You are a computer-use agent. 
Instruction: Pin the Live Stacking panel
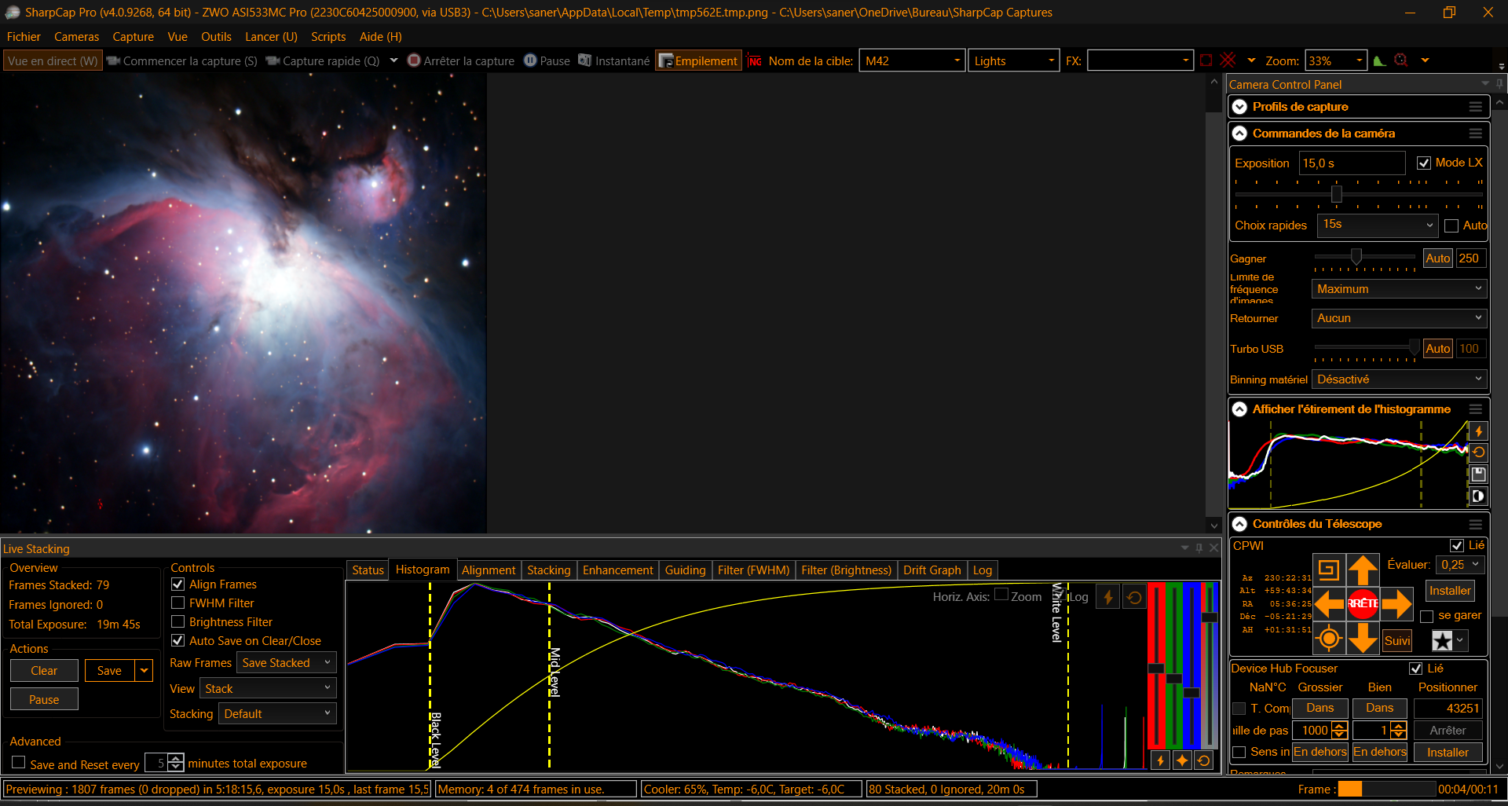pyautogui.click(x=1199, y=548)
